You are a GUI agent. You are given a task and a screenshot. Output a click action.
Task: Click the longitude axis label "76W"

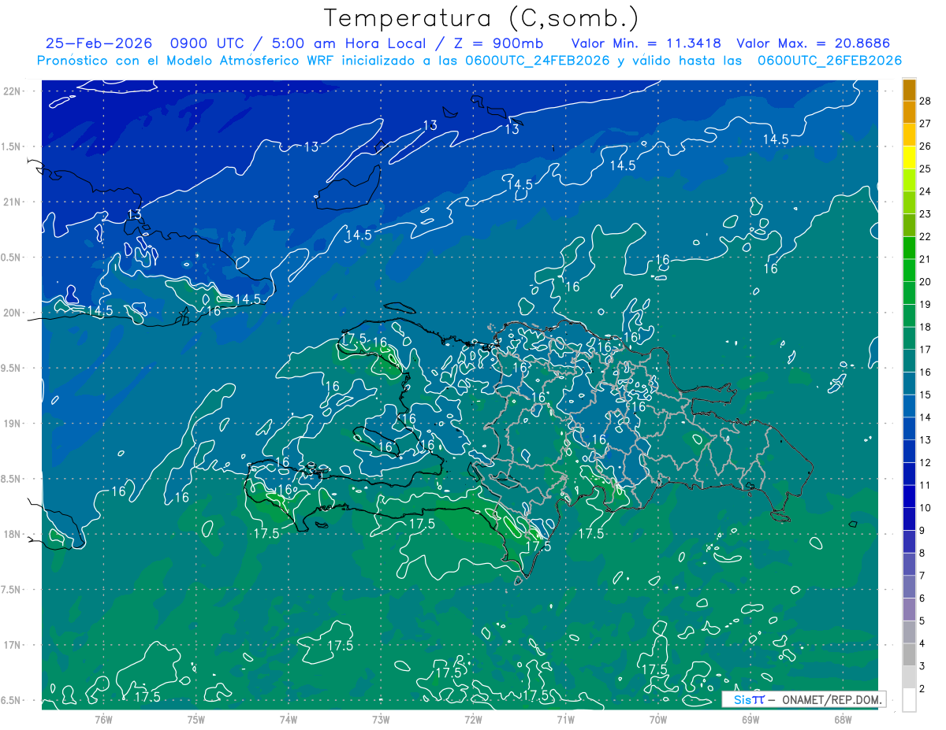coord(103,719)
